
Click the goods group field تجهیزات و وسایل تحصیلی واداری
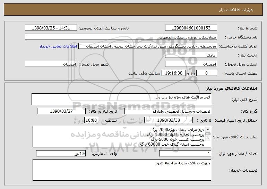point(168,111)
